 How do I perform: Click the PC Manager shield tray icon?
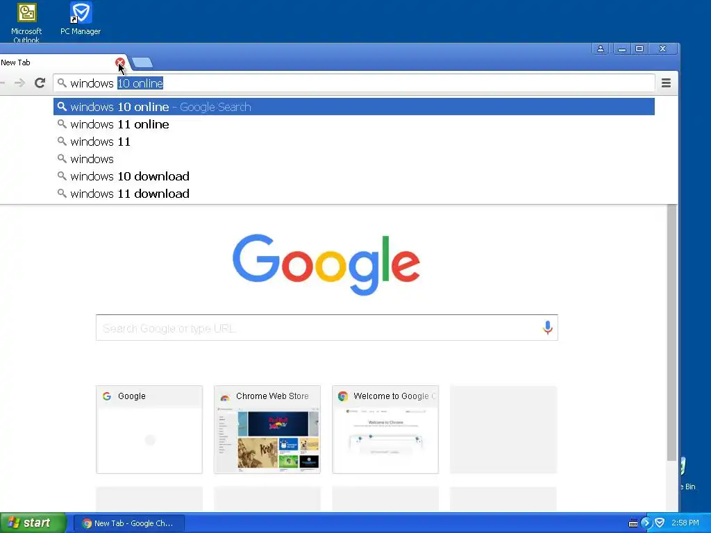click(660, 523)
